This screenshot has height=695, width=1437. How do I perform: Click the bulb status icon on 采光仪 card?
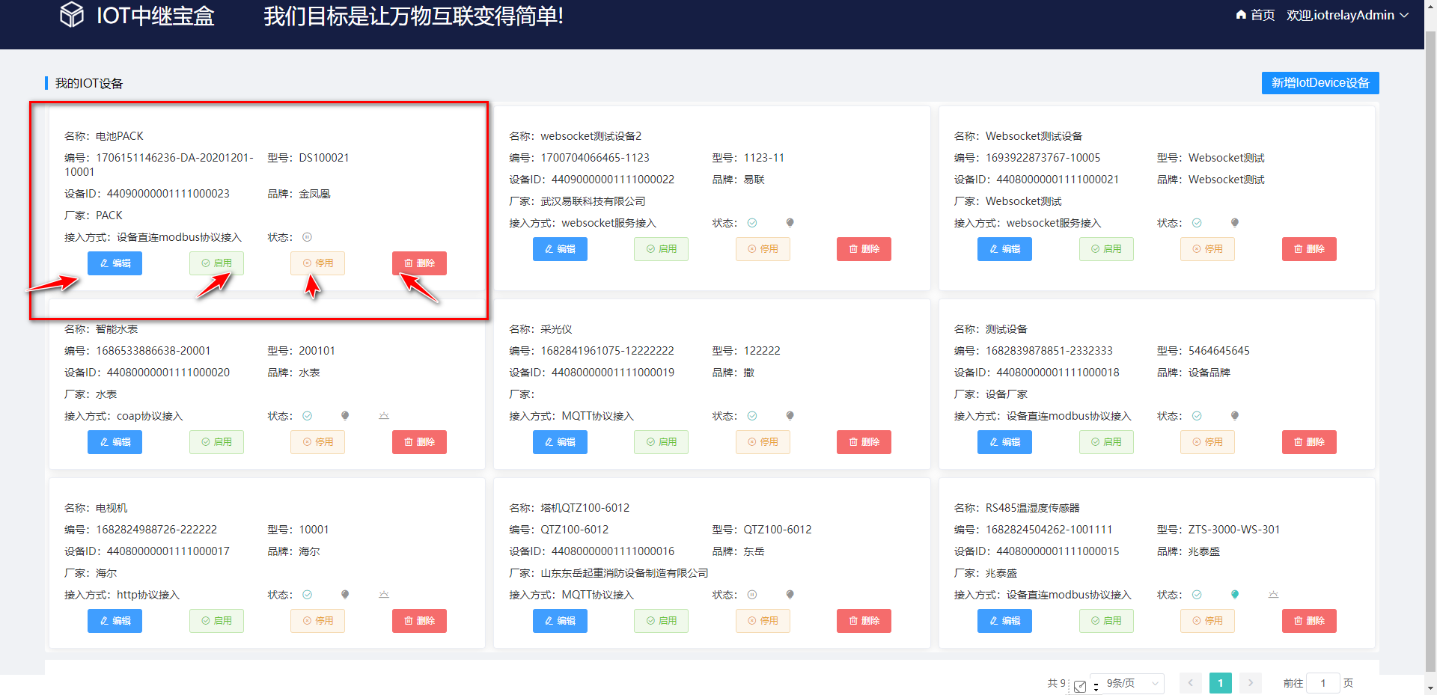tap(790, 416)
